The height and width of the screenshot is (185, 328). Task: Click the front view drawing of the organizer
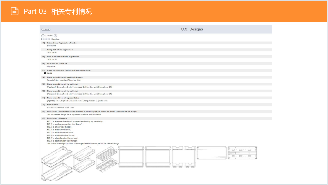pyautogui.click(x=131, y=156)
